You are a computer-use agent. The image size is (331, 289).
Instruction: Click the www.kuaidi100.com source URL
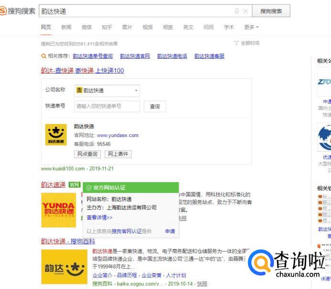(x=63, y=169)
